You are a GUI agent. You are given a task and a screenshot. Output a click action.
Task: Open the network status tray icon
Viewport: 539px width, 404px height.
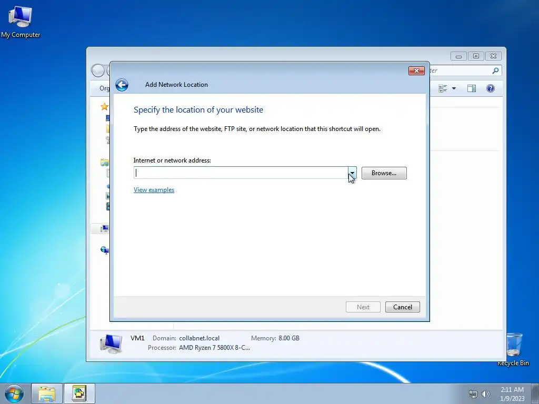(x=473, y=394)
